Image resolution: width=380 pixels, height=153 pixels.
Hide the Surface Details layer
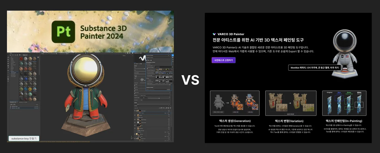tap(135, 123)
